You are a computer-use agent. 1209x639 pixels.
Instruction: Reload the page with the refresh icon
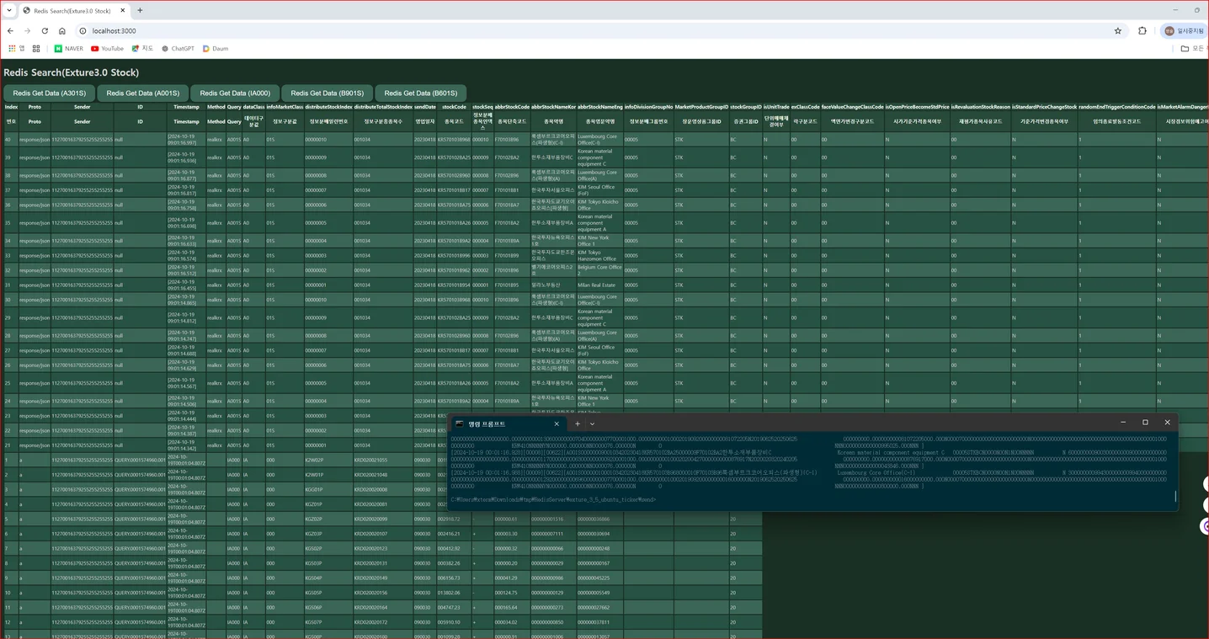click(45, 31)
